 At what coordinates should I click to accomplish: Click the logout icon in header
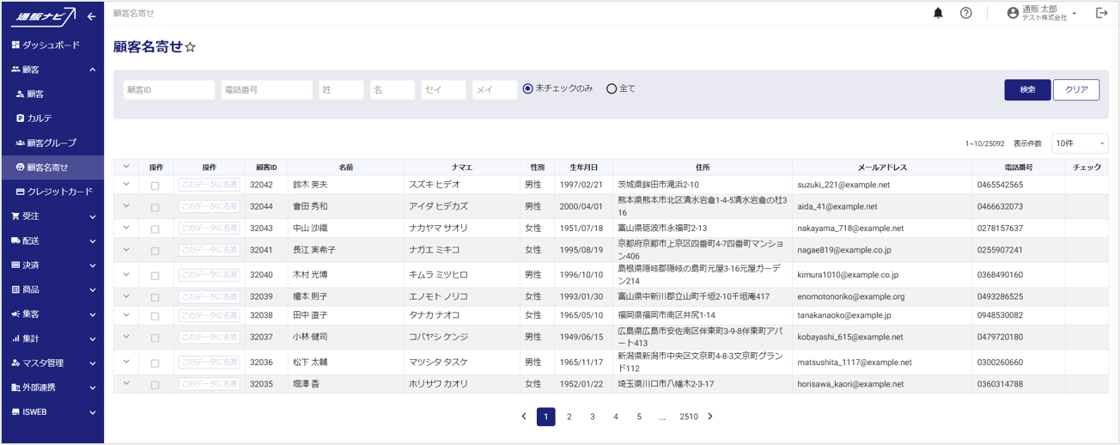click(1101, 13)
